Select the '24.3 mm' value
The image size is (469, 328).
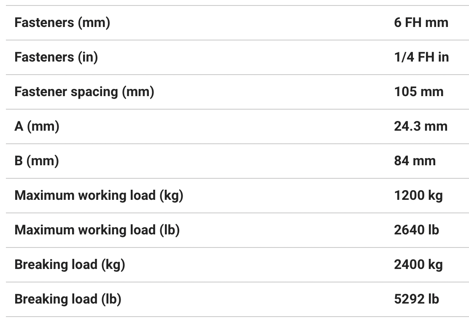pyautogui.click(x=420, y=126)
